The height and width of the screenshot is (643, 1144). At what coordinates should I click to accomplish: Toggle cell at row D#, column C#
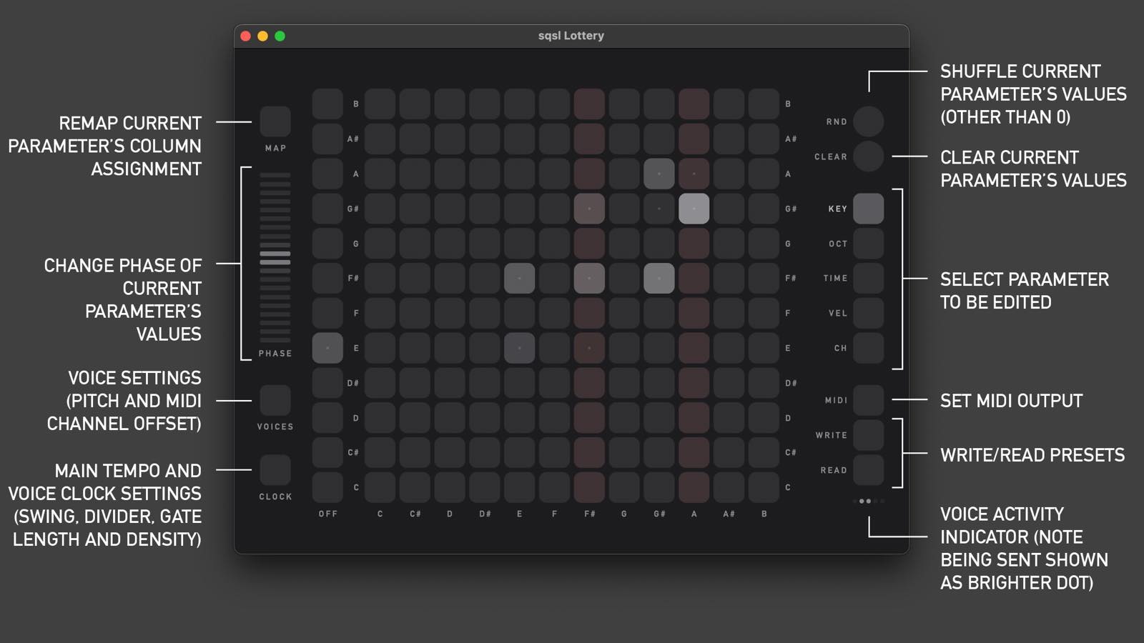point(415,383)
